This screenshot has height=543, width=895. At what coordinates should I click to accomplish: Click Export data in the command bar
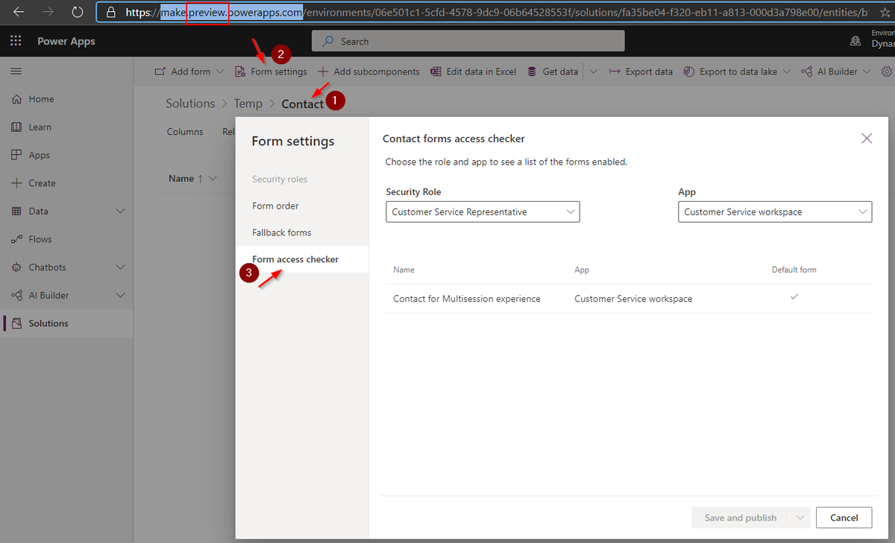coord(641,72)
